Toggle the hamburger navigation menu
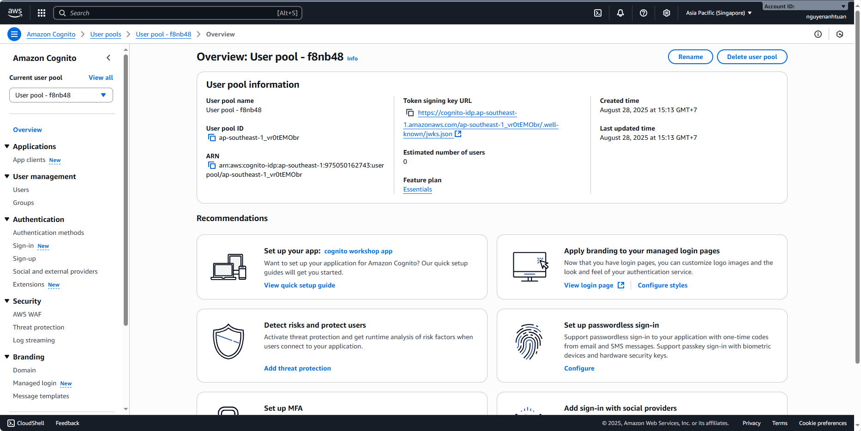The image size is (861, 431). (x=14, y=34)
